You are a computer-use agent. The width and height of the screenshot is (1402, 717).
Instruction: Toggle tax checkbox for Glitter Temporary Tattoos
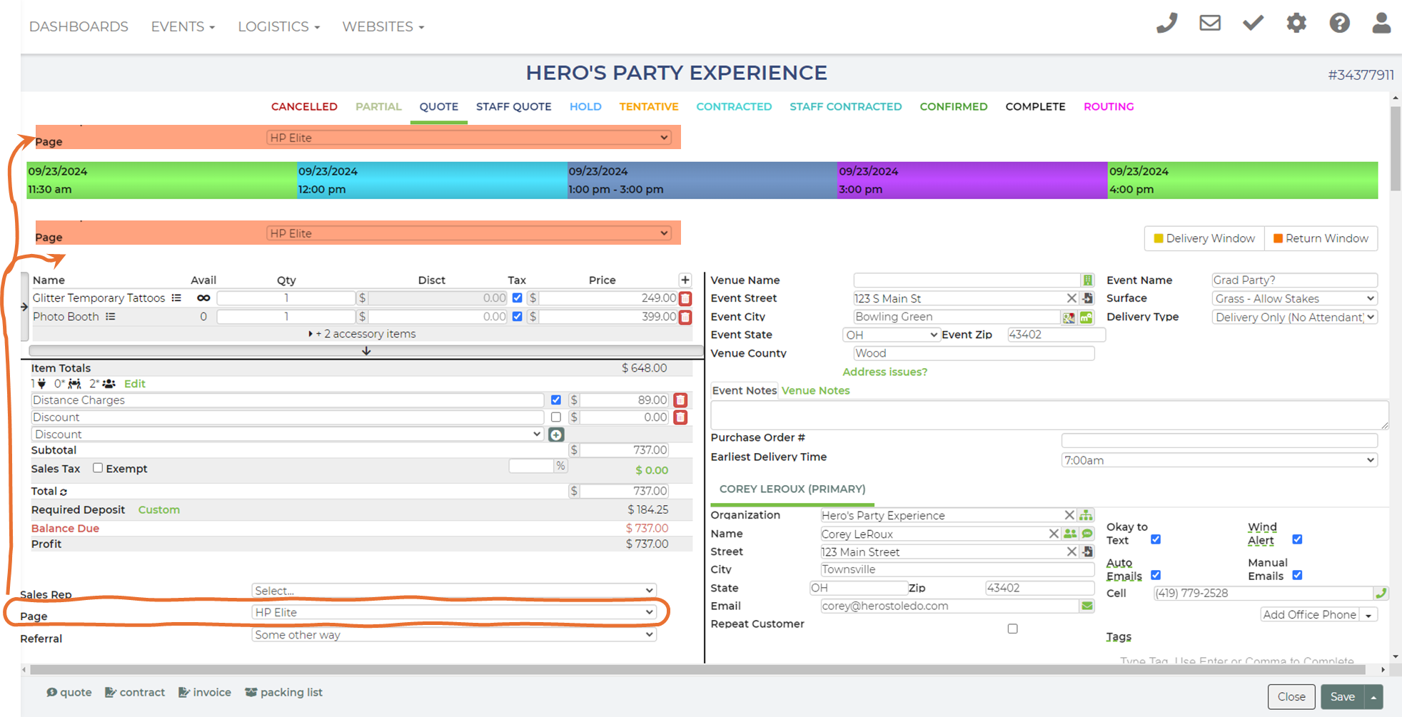(518, 298)
